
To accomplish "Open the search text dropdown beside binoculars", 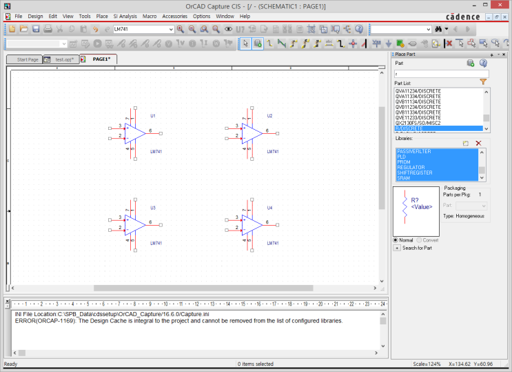I will click(x=429, y=30).
